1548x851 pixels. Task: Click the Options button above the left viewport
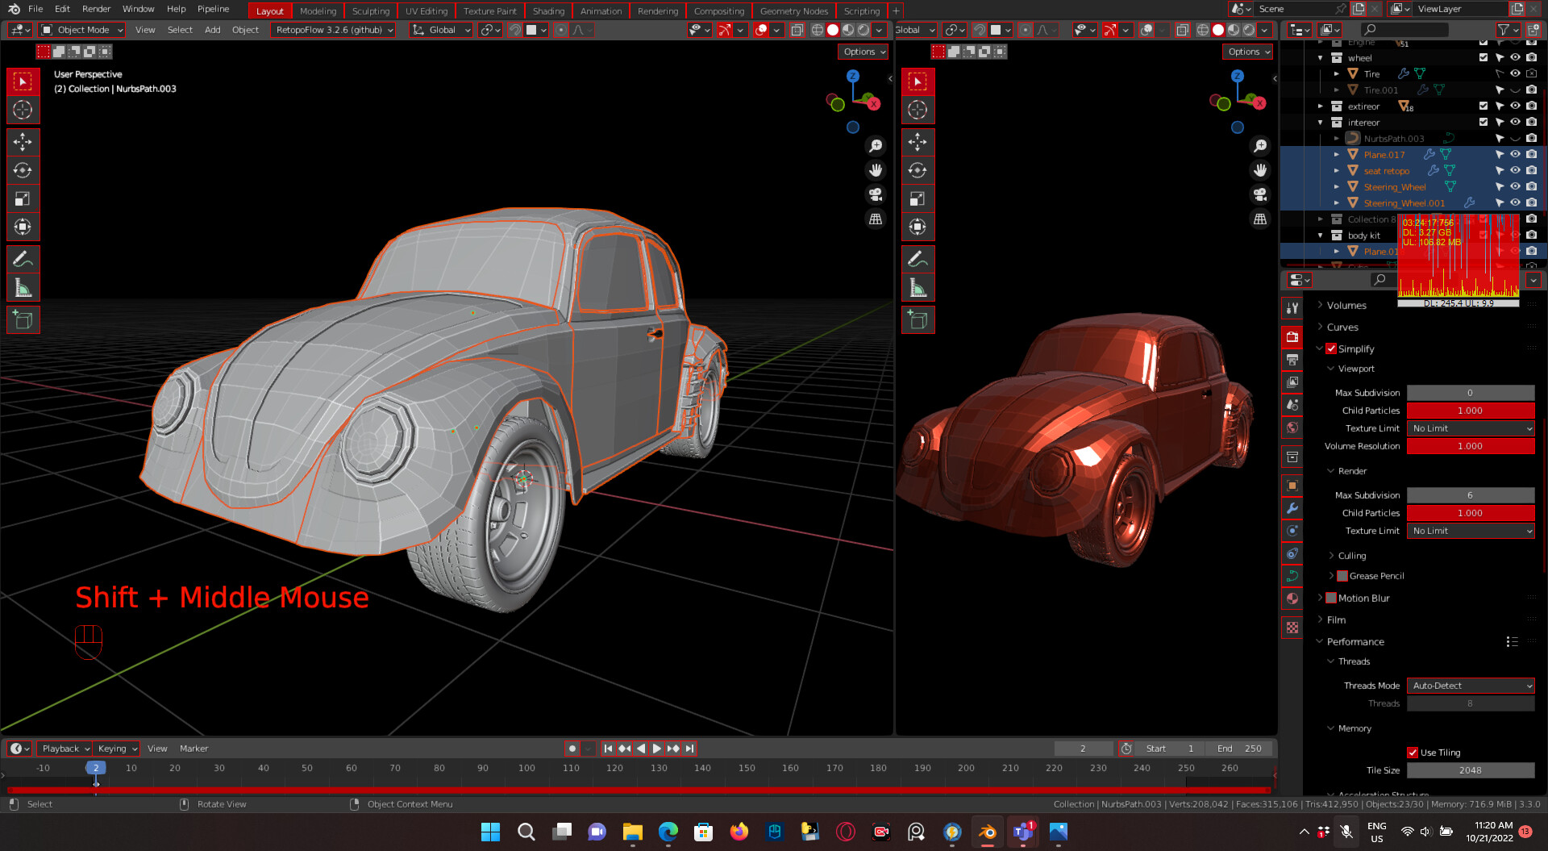862,51
